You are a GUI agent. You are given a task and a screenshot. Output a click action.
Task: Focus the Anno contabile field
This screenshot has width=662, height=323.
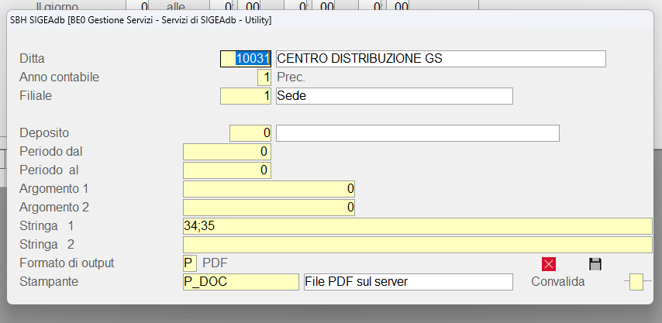(264, 77)
